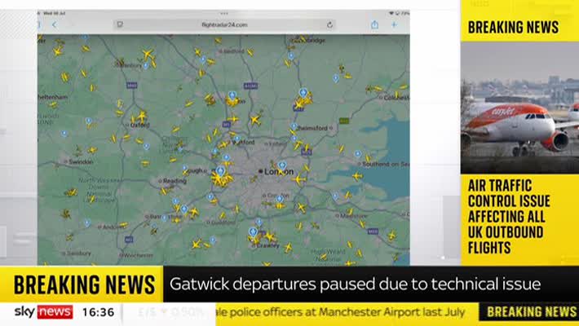This screenshot has height=326, width=579.
Task: Select the London City airport pin
Action: pos(282,165)
